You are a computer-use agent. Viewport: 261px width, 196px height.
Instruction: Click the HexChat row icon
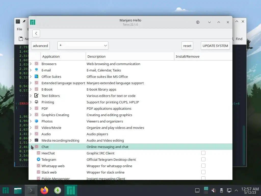pyautogui.click(x=38, y=153)
